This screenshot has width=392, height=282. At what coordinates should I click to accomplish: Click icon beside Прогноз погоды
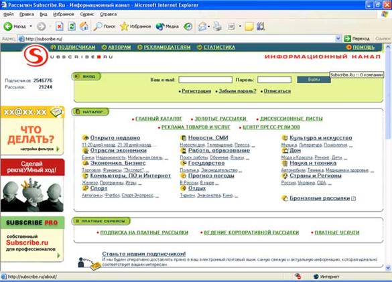pyautogui.click(x=184, y=175)
